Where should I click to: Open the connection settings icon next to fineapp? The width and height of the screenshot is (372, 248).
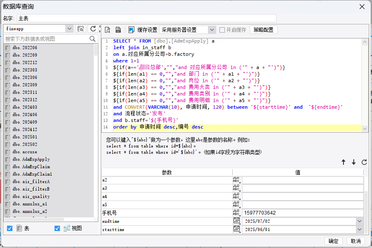(x=81, y=29)
